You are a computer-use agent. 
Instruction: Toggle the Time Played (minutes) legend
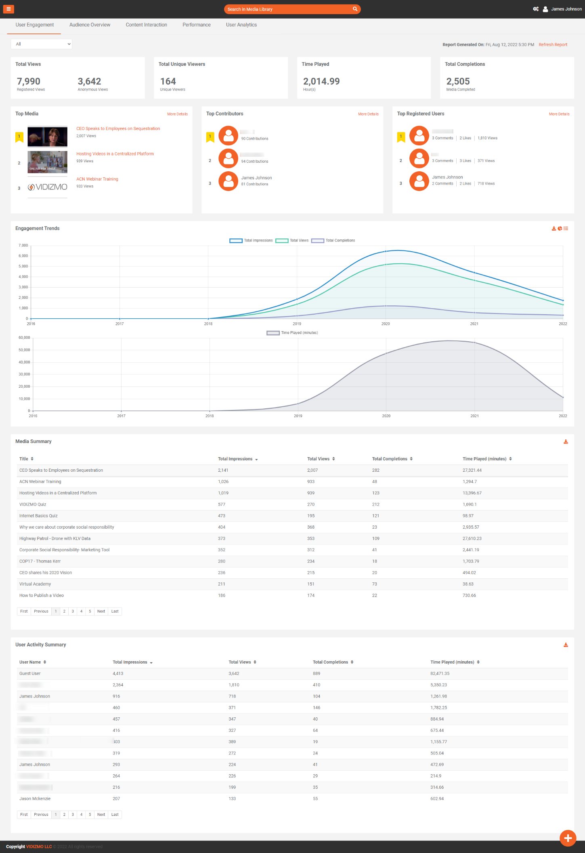[292, 333]
